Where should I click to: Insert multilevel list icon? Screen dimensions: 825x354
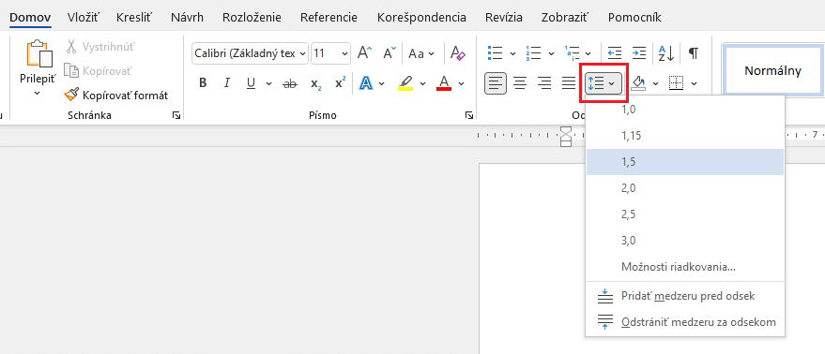(x=572, y=53)
